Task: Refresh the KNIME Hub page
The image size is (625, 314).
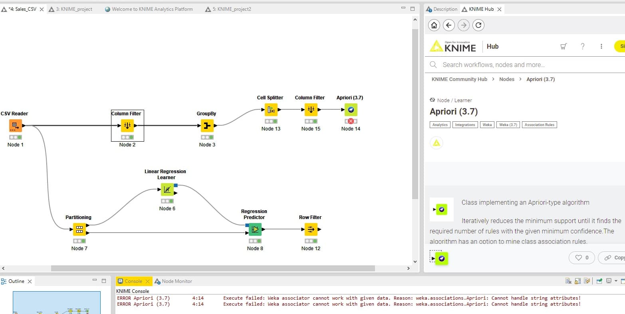Action: point(478,25)
